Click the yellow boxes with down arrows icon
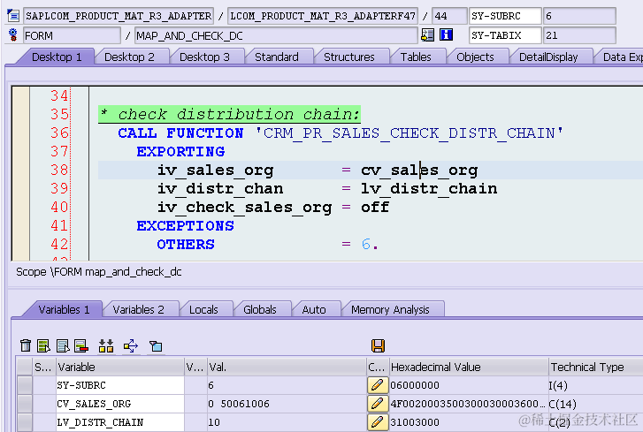This screenshot has height=432, width=643. 106,346
